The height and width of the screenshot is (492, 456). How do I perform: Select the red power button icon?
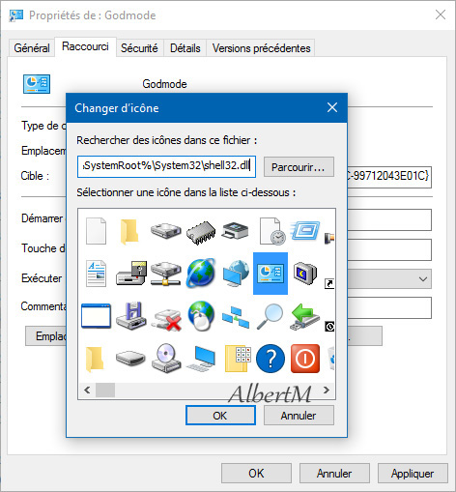tap(305, 359)
